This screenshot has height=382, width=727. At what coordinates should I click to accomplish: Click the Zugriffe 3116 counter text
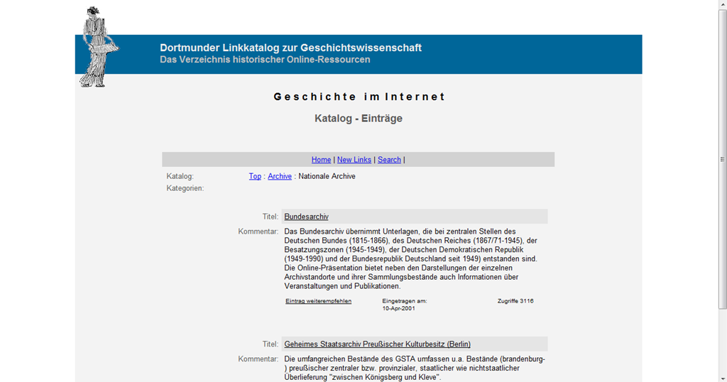515,301
